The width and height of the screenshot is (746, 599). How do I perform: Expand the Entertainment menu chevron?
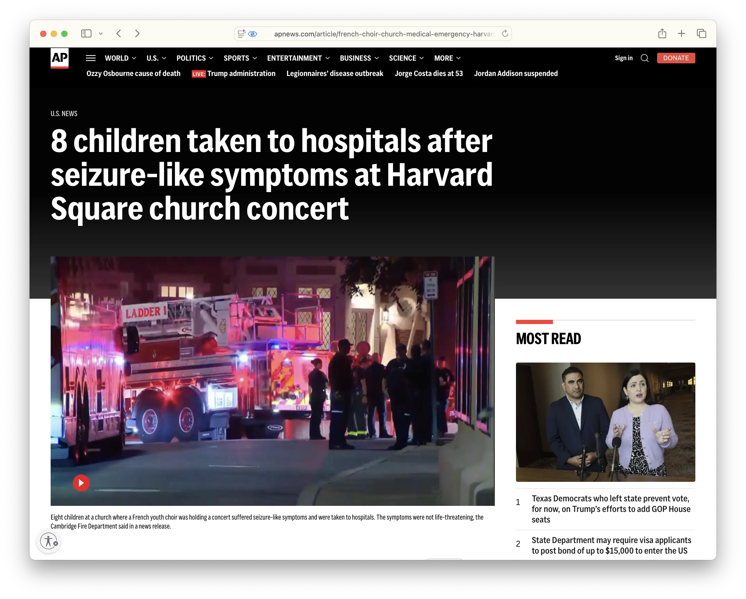tap(328, 58)
